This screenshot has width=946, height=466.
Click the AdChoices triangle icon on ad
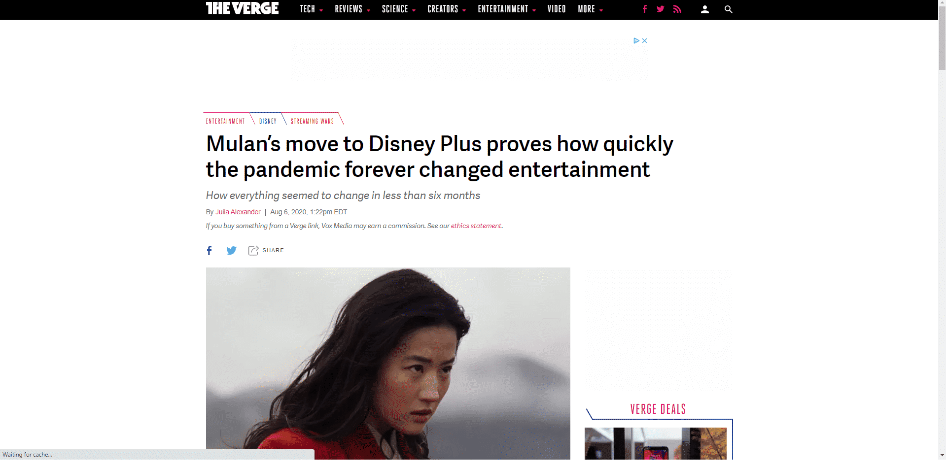636,40
